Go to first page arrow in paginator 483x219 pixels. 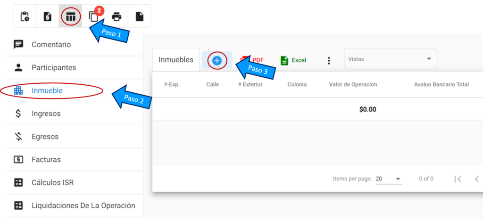tap(458, 178)
